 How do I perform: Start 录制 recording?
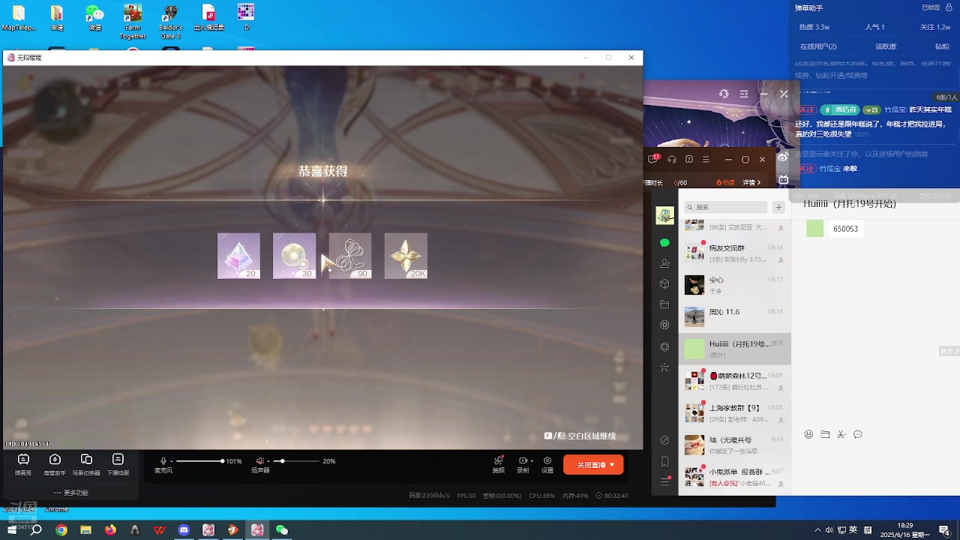coord(523,464)
